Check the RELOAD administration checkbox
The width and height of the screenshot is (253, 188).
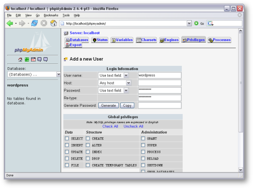(143, 158)
